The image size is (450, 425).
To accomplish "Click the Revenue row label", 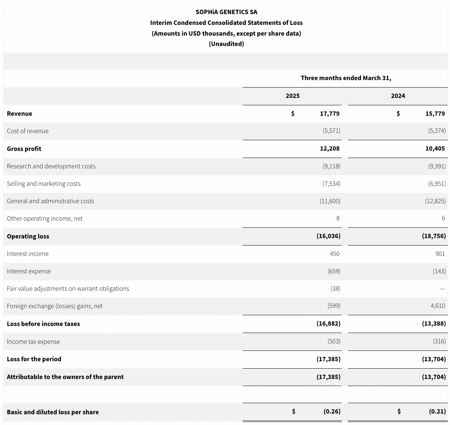I will (20, 113).
